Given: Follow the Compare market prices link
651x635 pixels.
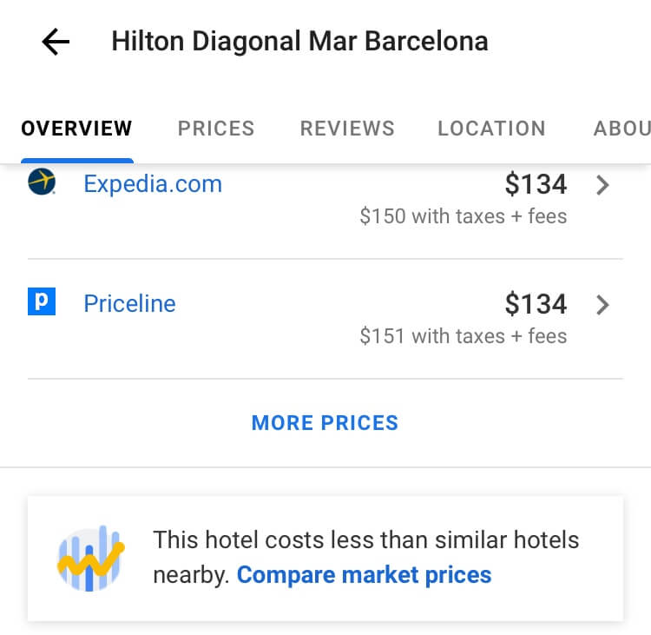Looking at the screenshot, I should click(364, 575).
